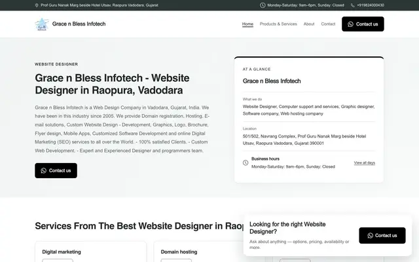Click Contact us in the floating popup
The width and height of the screenshot is (419, 262).
pos(382,236)
